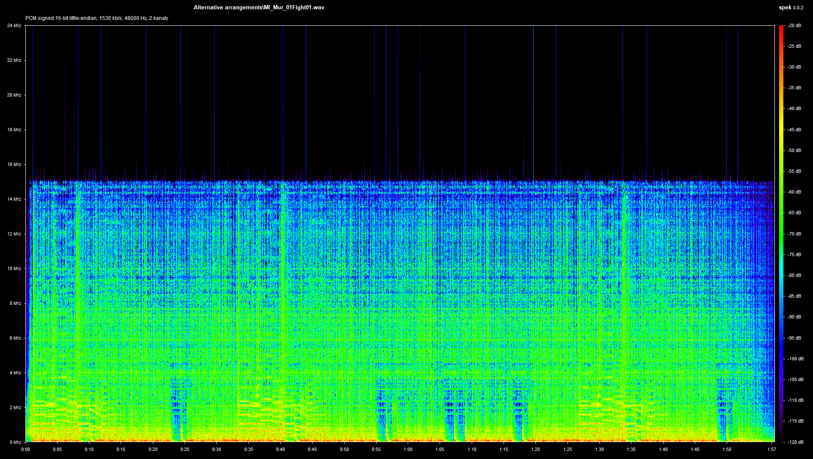Click the 1:57 end time marker
This screenshot has height=459, width=813.
(x=772, y=449)
